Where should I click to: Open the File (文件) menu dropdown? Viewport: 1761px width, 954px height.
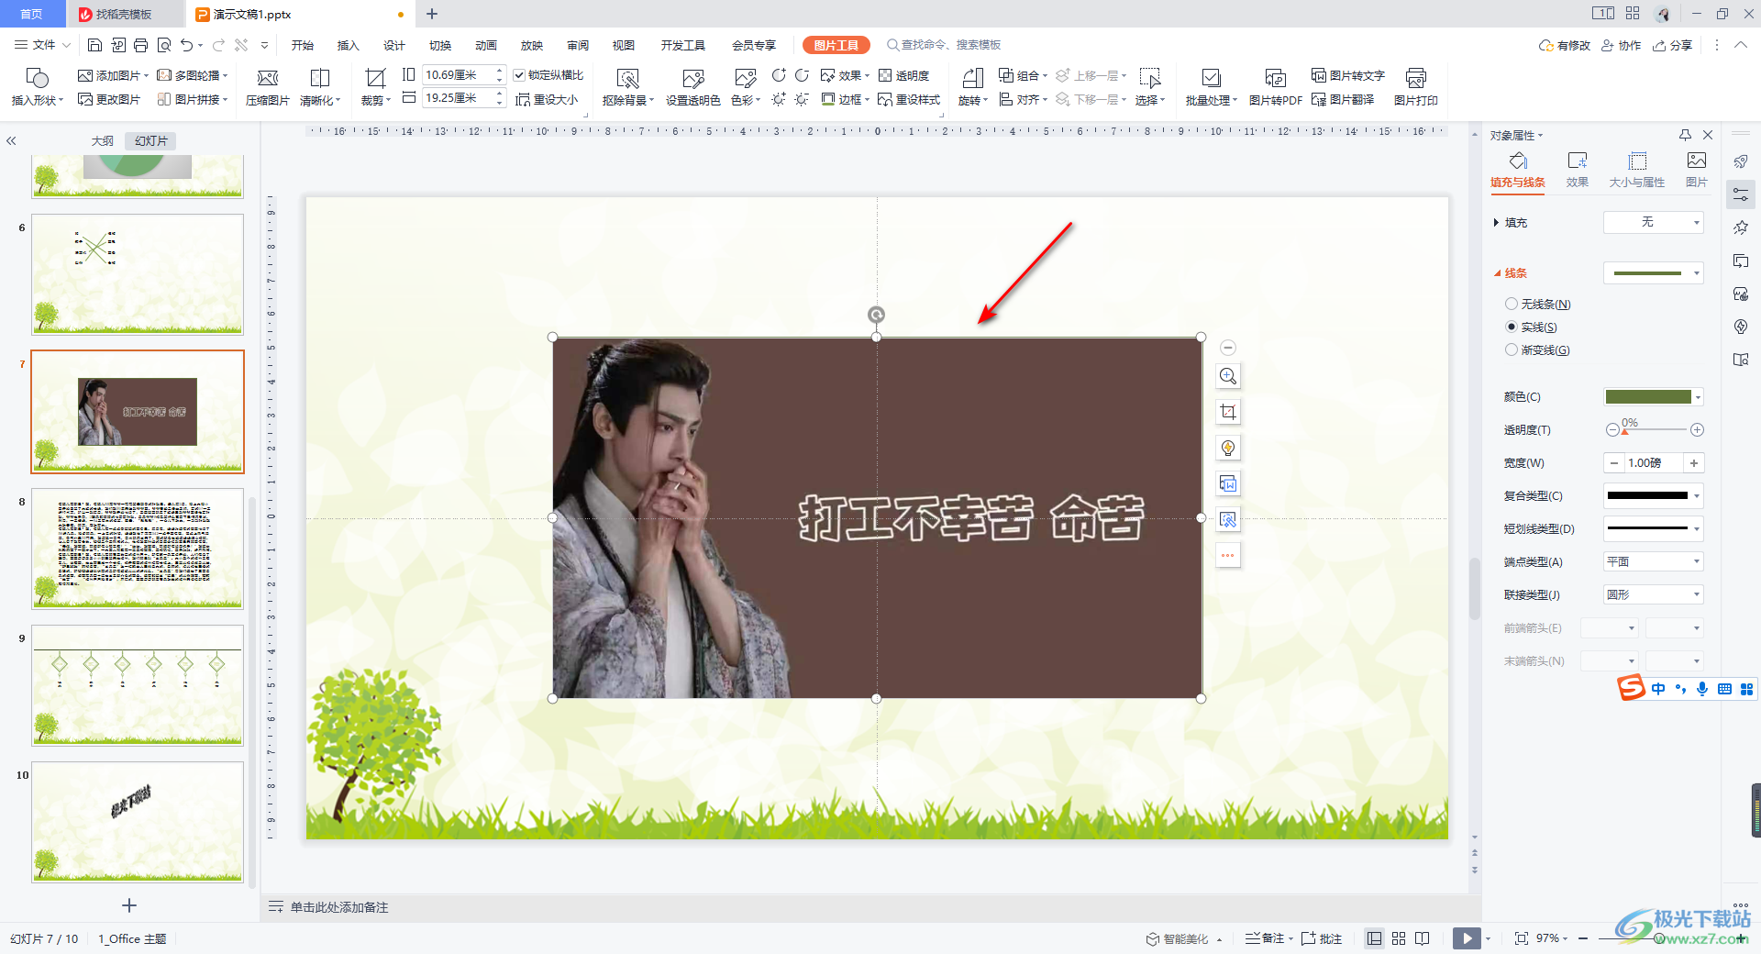pos(42,45)
